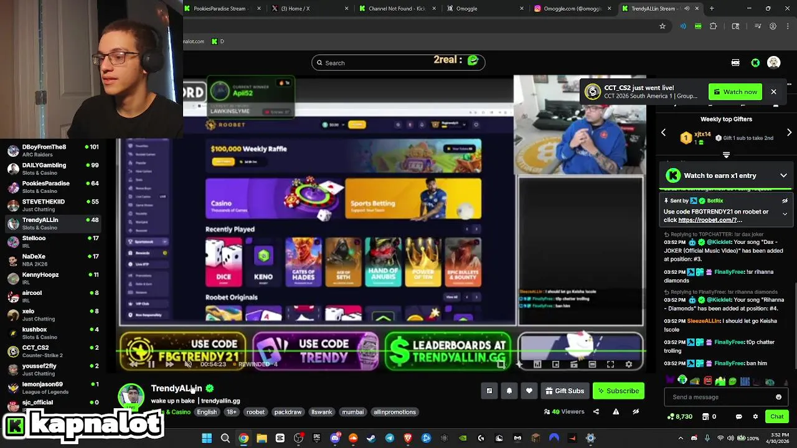The image size is (797, 448).
Task: Click the Kick search box
Action: click(x=398, y=62)
